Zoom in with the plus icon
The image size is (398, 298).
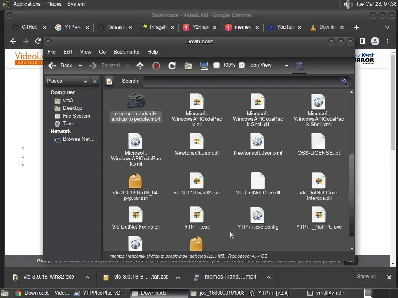[x=242, y=66]
